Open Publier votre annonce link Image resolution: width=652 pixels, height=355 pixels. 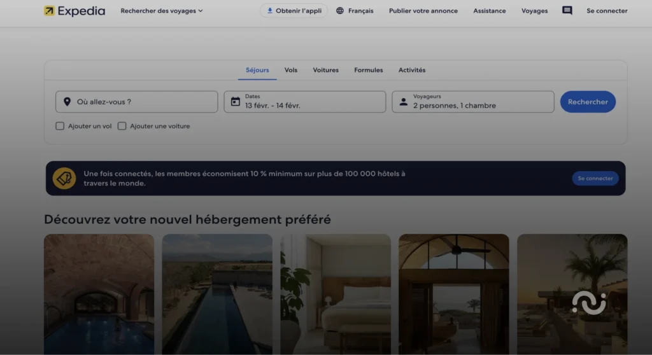coord(423,11)
